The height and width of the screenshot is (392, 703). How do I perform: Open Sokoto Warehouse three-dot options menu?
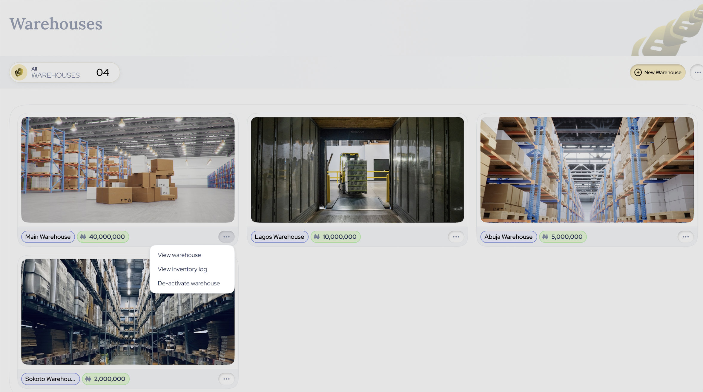tap(226, 379)
